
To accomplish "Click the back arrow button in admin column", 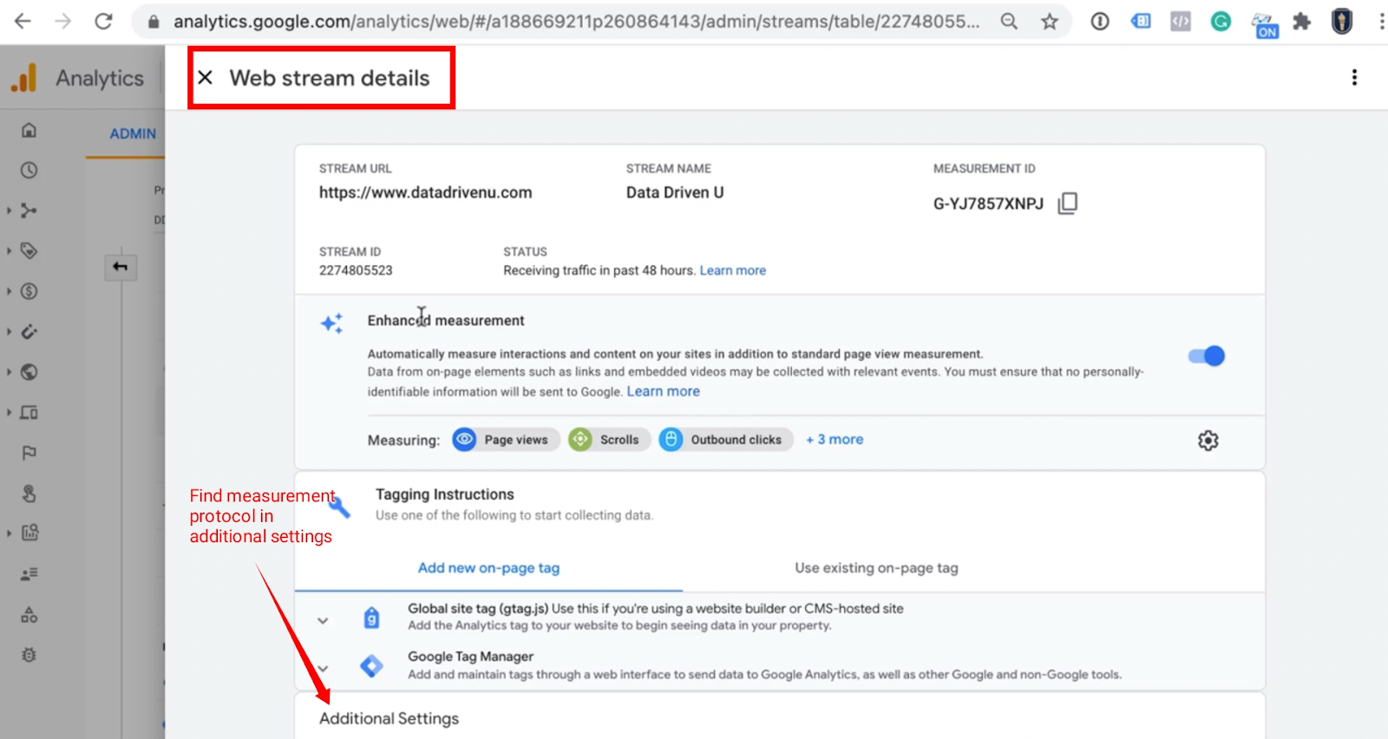I will [x=121, y=267].
